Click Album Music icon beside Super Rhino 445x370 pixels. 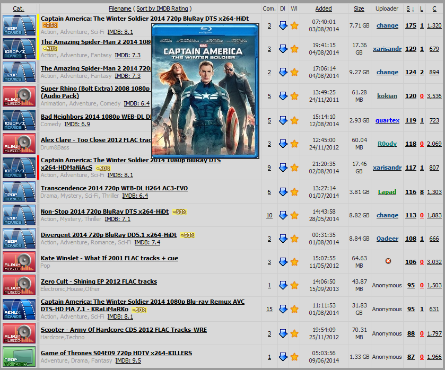[x=19, y=96]
